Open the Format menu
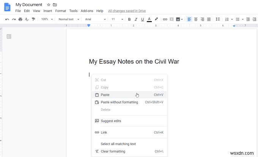This screenshot has height=157, width=258. point(60,11)
